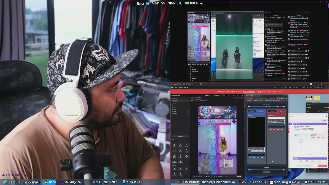Select the Popular LIVE tab in LIVE Studio
Screen dimensions: 329x185
coord(194,98)
